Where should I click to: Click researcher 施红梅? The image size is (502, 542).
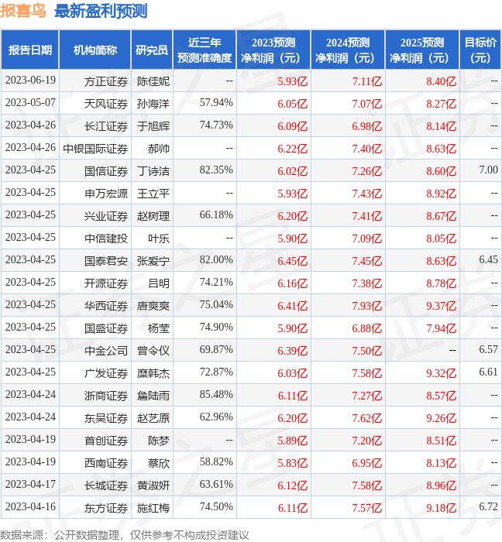point(153,508)
